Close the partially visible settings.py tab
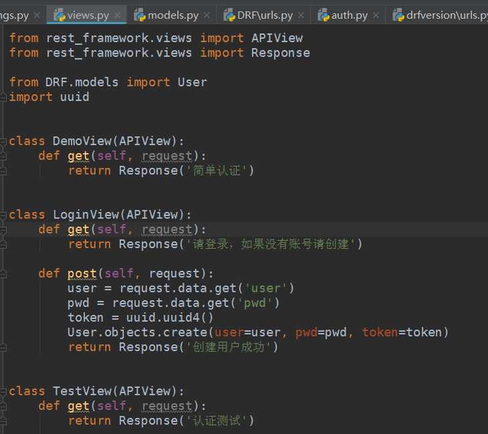The image size is (488, 434). click(37, 15)
